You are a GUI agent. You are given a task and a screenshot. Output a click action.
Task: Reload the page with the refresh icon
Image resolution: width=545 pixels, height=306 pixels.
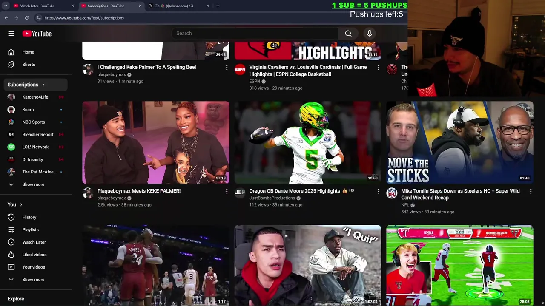click(26, 18)
